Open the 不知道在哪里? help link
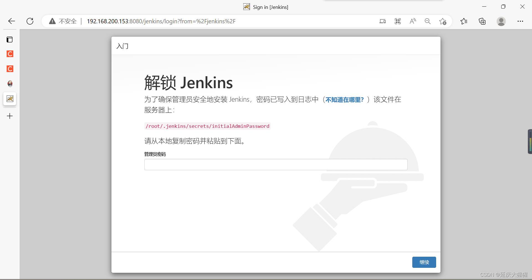The width and height of the screenshot is (532, 280). tap(344, 100)
